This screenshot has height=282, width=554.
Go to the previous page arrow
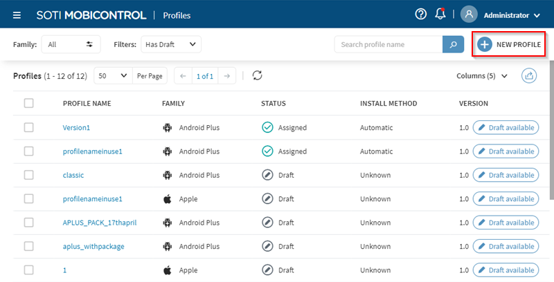click(x=182, y=75)
